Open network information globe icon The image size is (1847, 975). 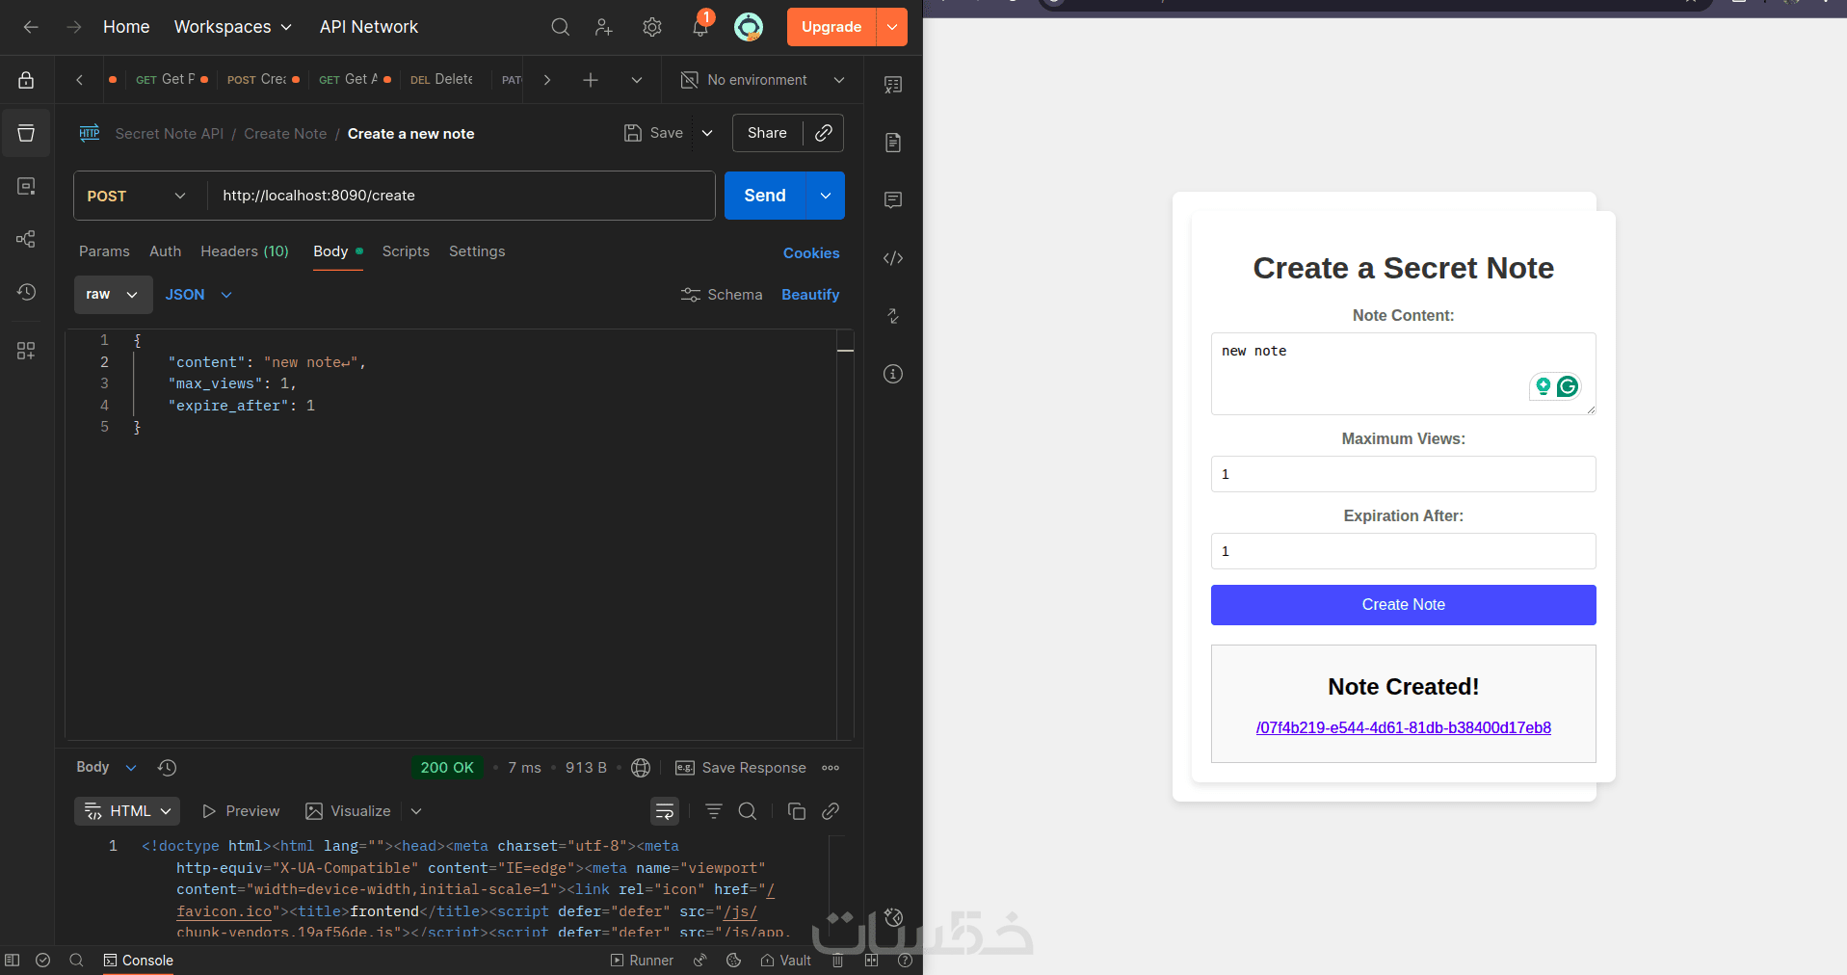click(x=641, y=768)
